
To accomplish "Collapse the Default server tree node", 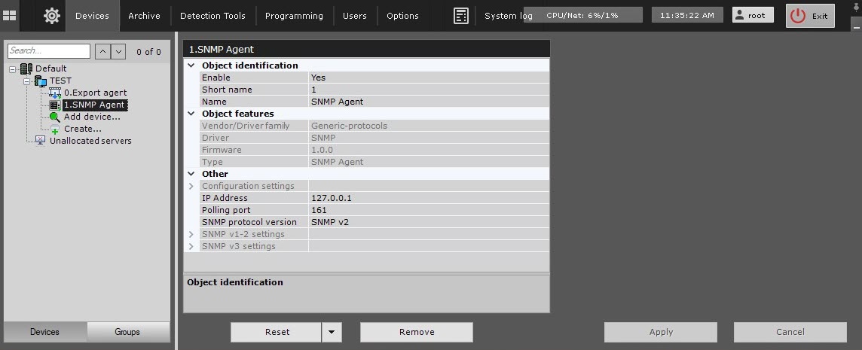I will 13,68.
